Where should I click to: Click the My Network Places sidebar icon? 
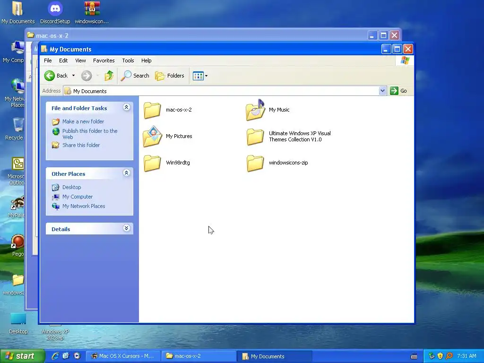pyautogui.click(x=56, y=206)
